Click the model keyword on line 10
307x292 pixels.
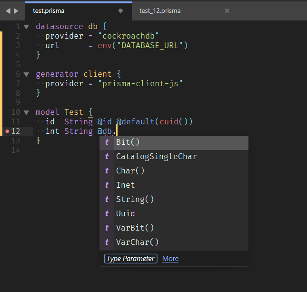click(x=47, y=112)
